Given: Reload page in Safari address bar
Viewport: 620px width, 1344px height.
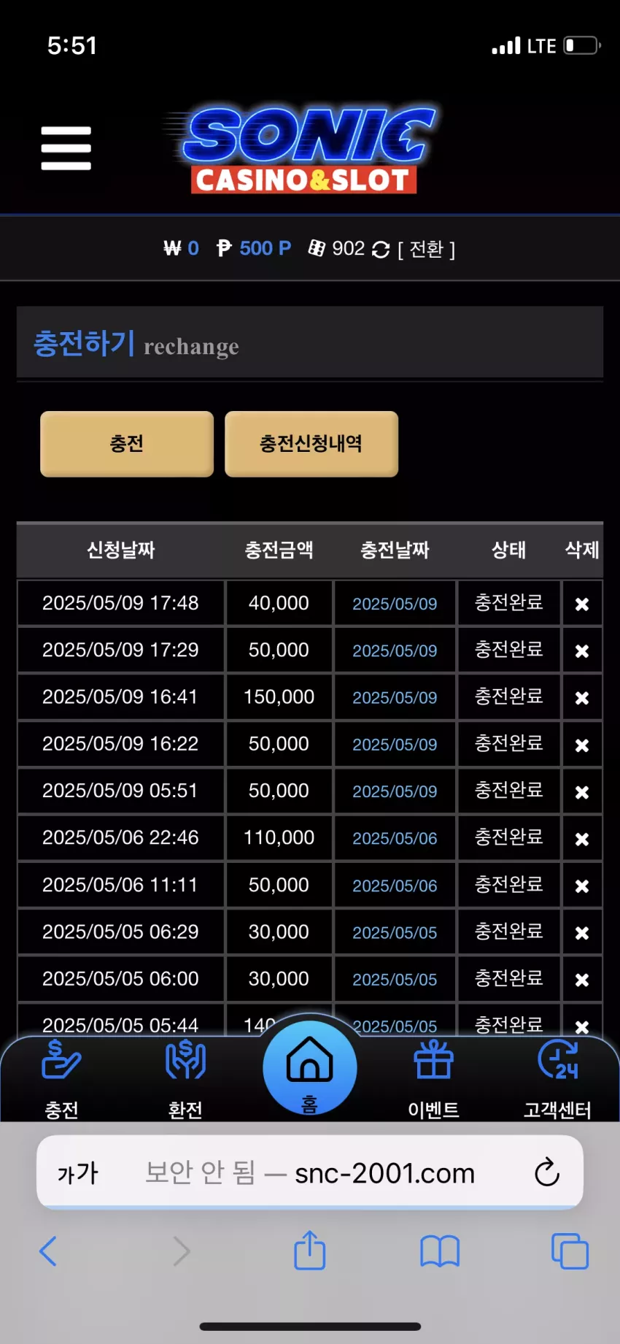Looking at the screenshot, I should (x=547, y=1172).
